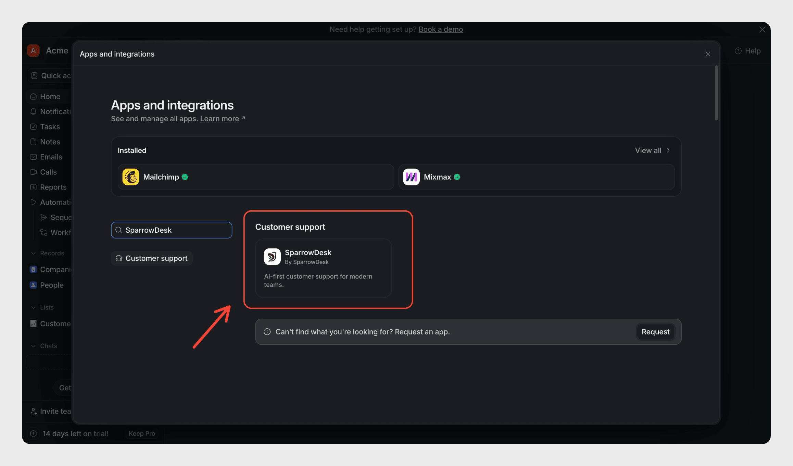Click the Mailchimp monkey app icon
793x466 pixels.
(x=130, y=177)
